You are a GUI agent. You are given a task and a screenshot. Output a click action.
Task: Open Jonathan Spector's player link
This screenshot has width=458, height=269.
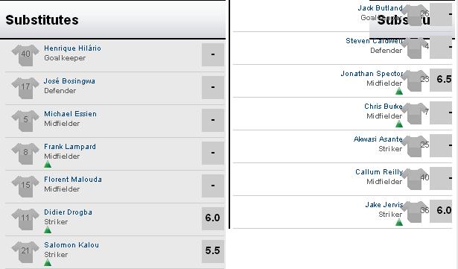372,73
